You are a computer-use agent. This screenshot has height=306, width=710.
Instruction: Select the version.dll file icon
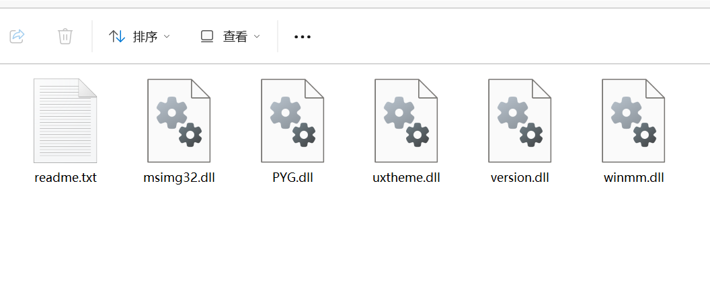[520, 121]
